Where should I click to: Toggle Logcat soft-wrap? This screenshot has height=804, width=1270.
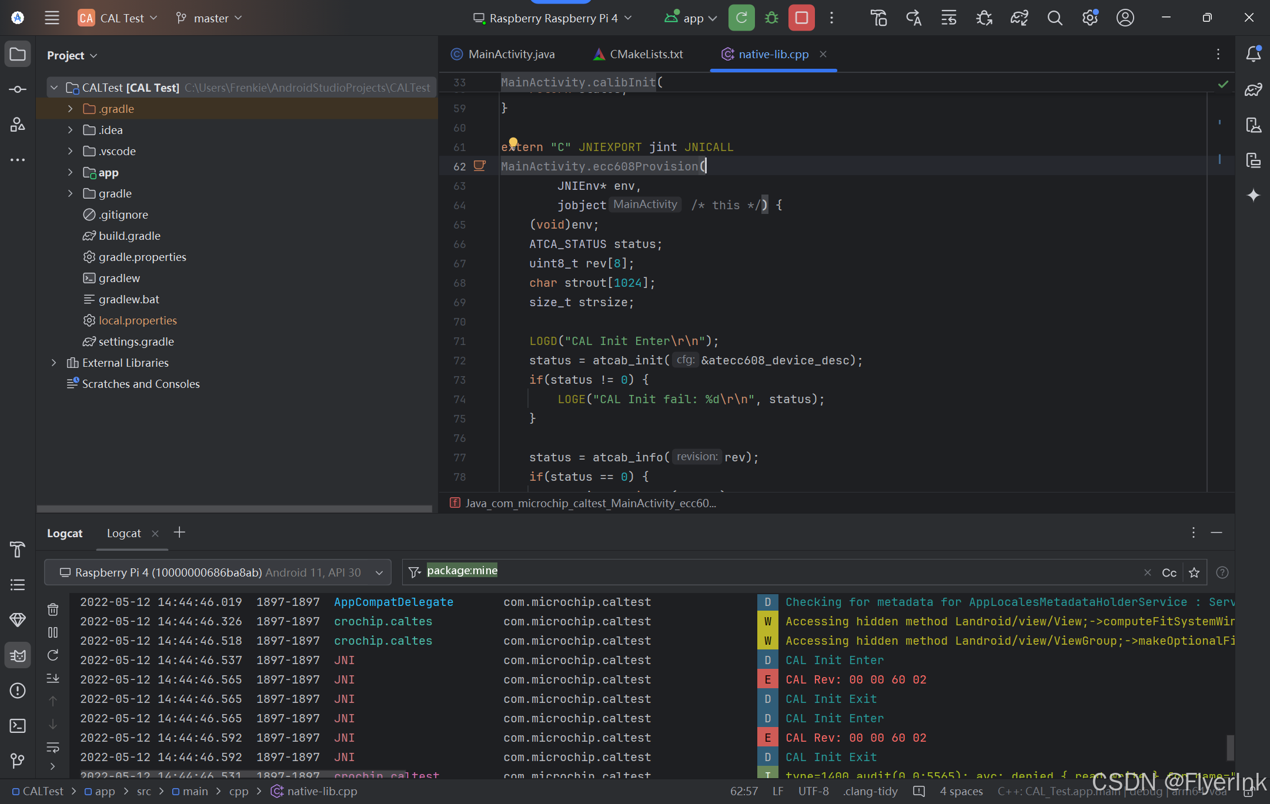[x=53, y=748]
